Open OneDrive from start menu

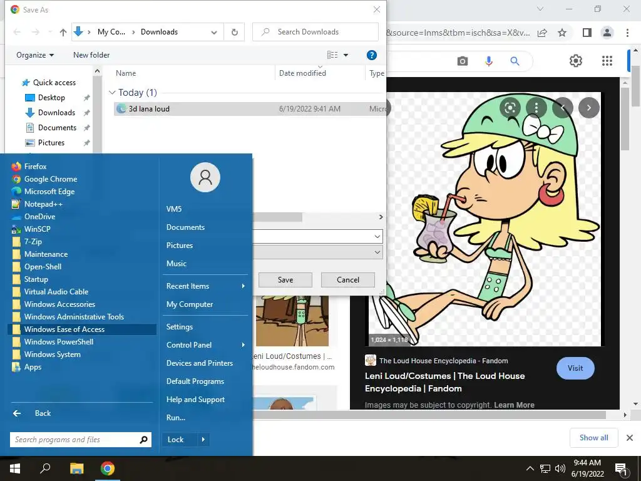coord(39,217)
